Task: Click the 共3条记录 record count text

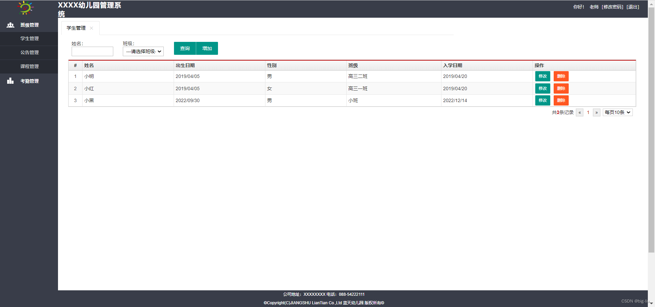Action: [563, 112]
